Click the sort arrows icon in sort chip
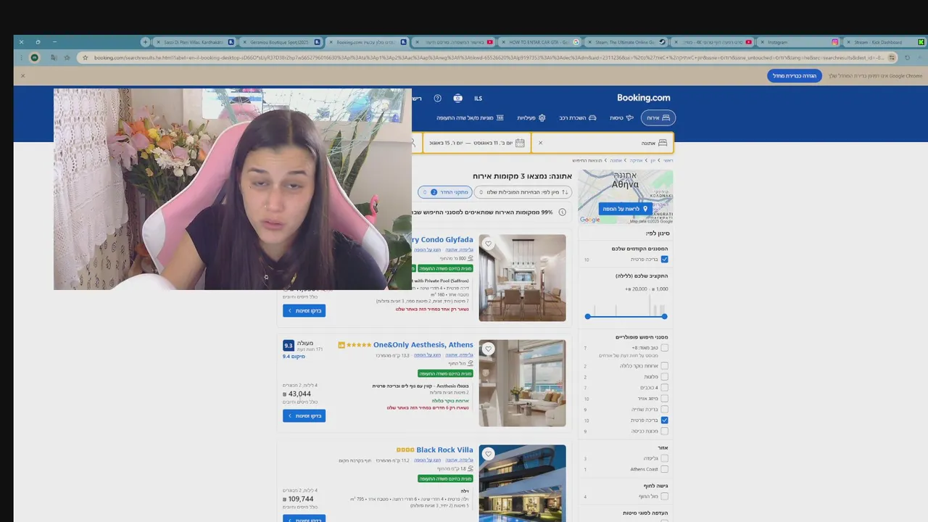928x522 pixels. [x=565, y=192]
